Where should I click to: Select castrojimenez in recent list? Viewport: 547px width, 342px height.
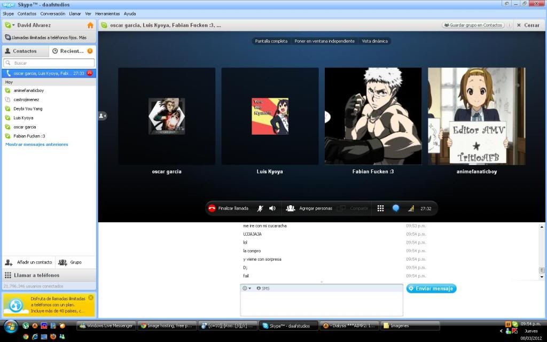click(49, 99)
